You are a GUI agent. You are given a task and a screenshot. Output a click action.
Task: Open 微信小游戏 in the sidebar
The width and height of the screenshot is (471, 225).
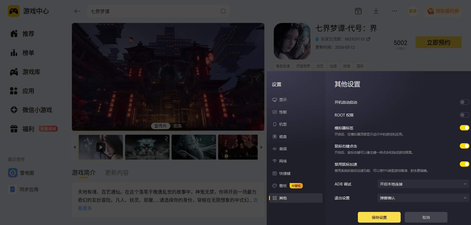pos(31,110)
